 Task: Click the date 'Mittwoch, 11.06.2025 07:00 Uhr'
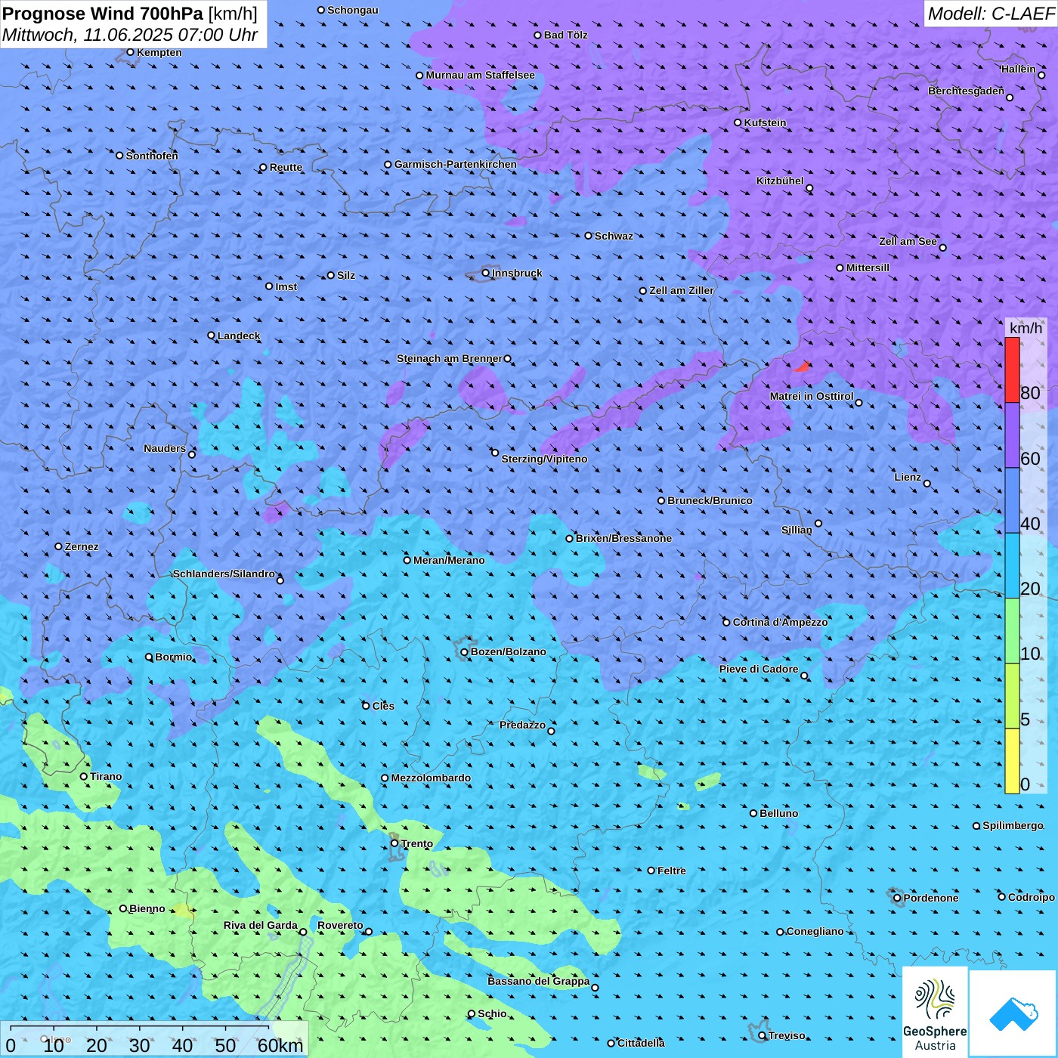pyautogui.click(x=130, y=35)
